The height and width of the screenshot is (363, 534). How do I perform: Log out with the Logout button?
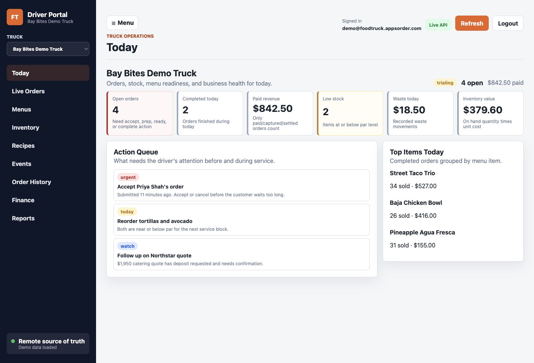(x=508, y=23)
